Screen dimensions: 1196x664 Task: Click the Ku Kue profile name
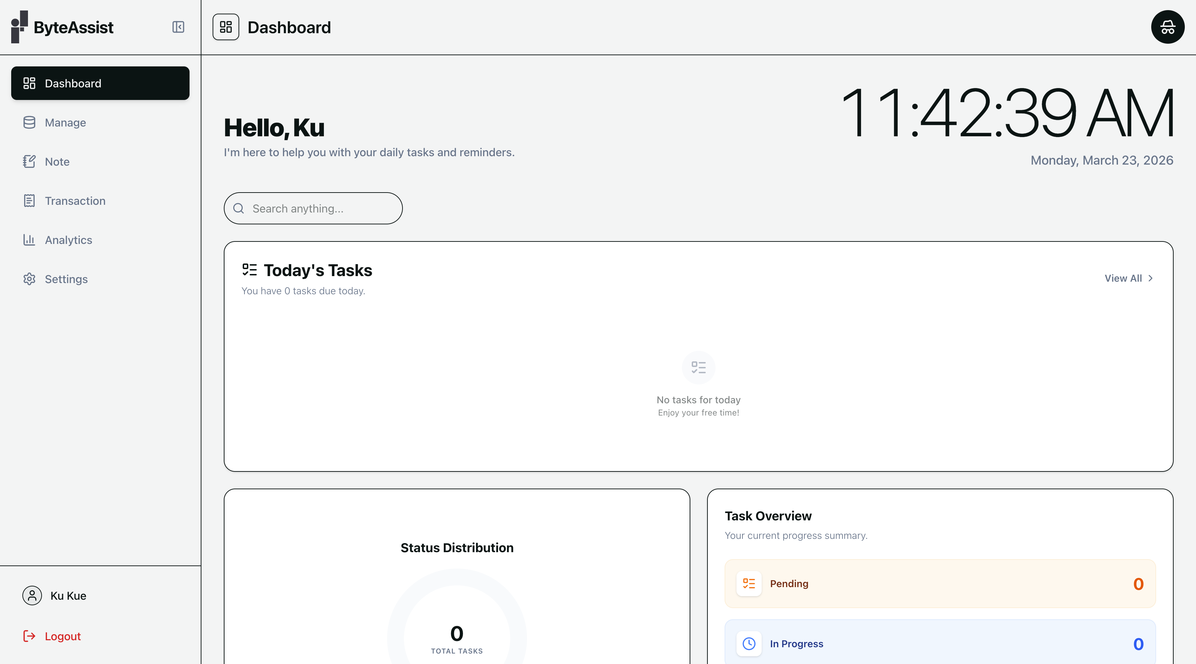[x=68, y=596]
